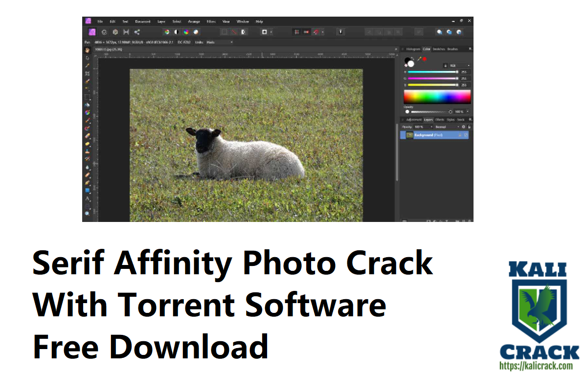Switch to the Photo persona icon
The width and height of the screenshot is (587, 374).
pos(92,32)
